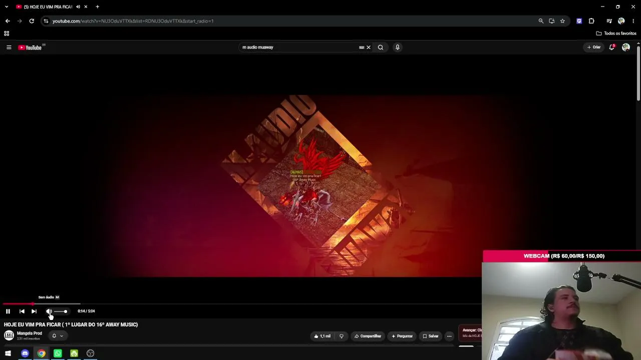Dislike the video
641x360 pixels.
click(342, 336)
